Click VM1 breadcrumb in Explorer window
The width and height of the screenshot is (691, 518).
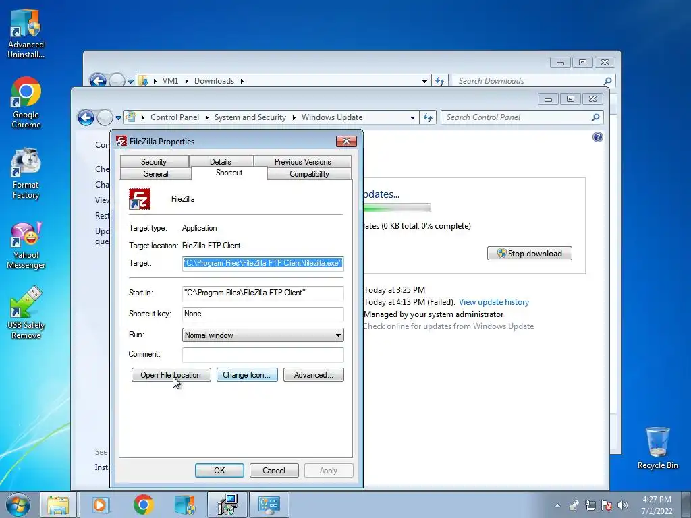[170, 81]
